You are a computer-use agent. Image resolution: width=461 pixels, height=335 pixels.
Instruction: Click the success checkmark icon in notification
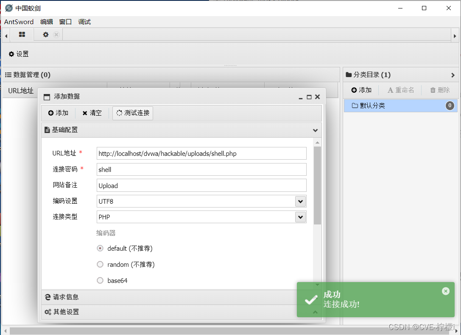[311, 300]
